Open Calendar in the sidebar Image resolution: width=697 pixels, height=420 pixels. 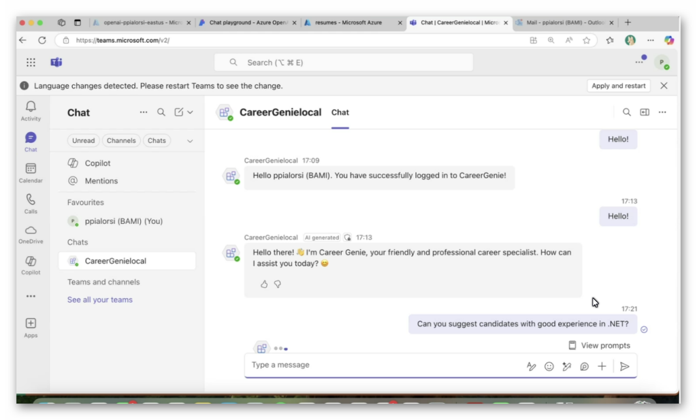pyautogui.click(x=31, y=173)
